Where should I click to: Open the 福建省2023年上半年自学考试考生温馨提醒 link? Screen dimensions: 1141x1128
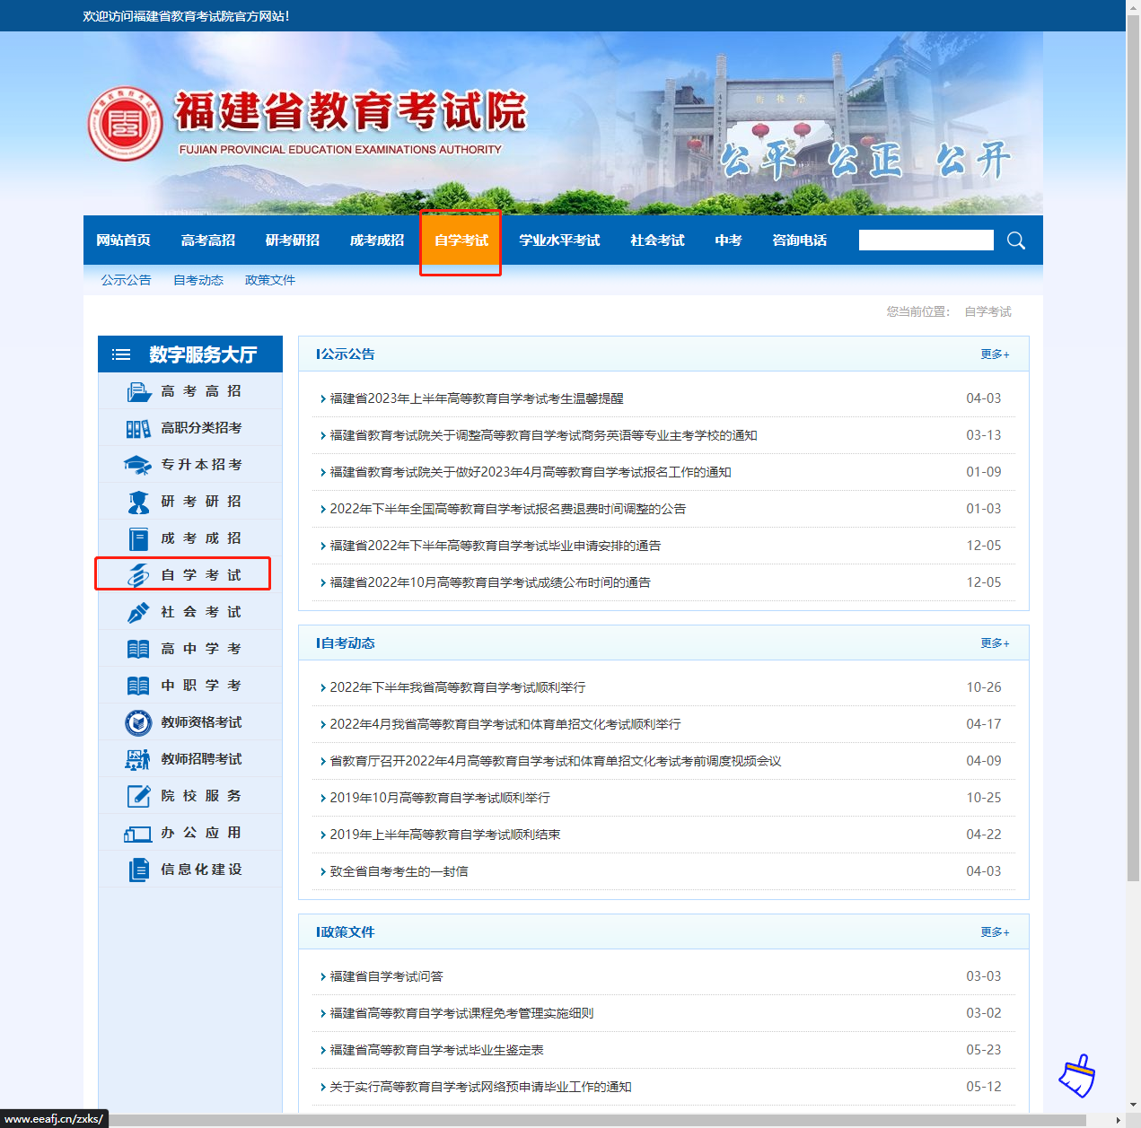pyautogui.click(x=476, y=398)
